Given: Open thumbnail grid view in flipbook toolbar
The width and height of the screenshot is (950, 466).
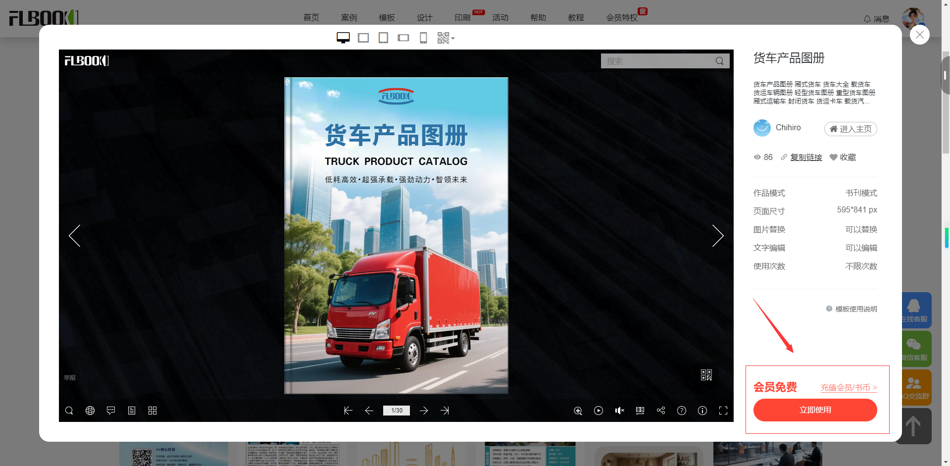Looking at the screenshot, I should click(152, 411).
